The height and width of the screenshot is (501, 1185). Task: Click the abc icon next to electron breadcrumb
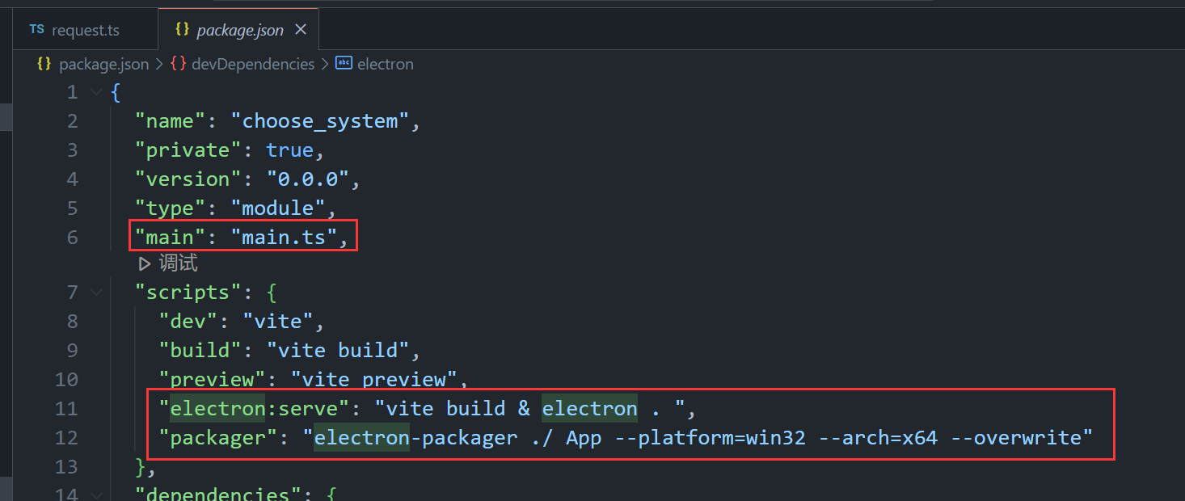tap(344, 63)
